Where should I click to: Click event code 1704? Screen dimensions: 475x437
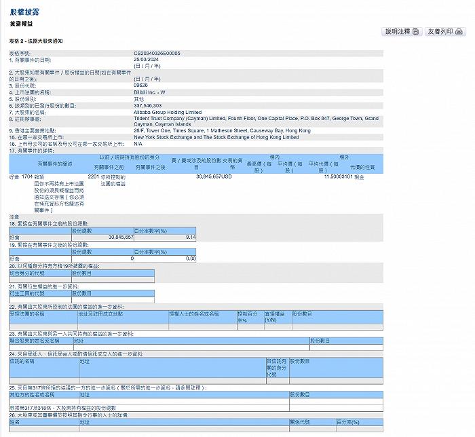[27, 176]
